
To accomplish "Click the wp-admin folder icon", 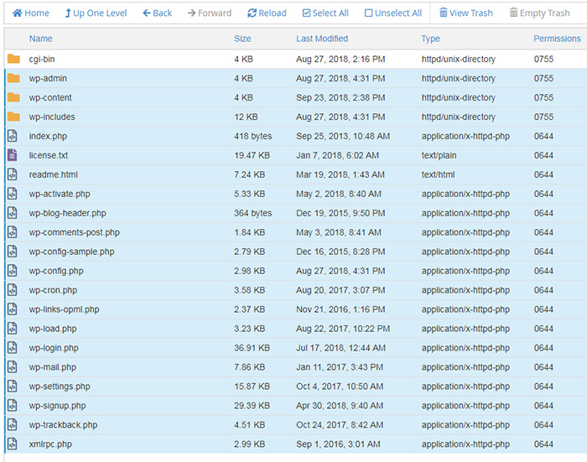I will coord(13,78).
